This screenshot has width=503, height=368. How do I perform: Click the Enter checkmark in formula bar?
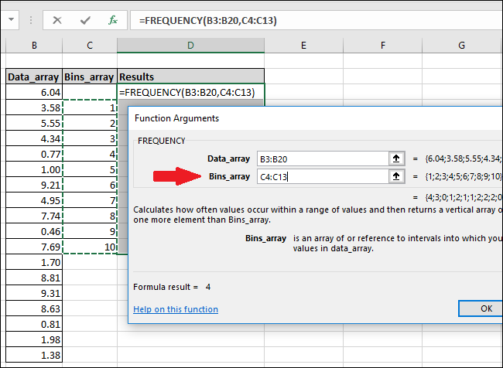point(85,20)
